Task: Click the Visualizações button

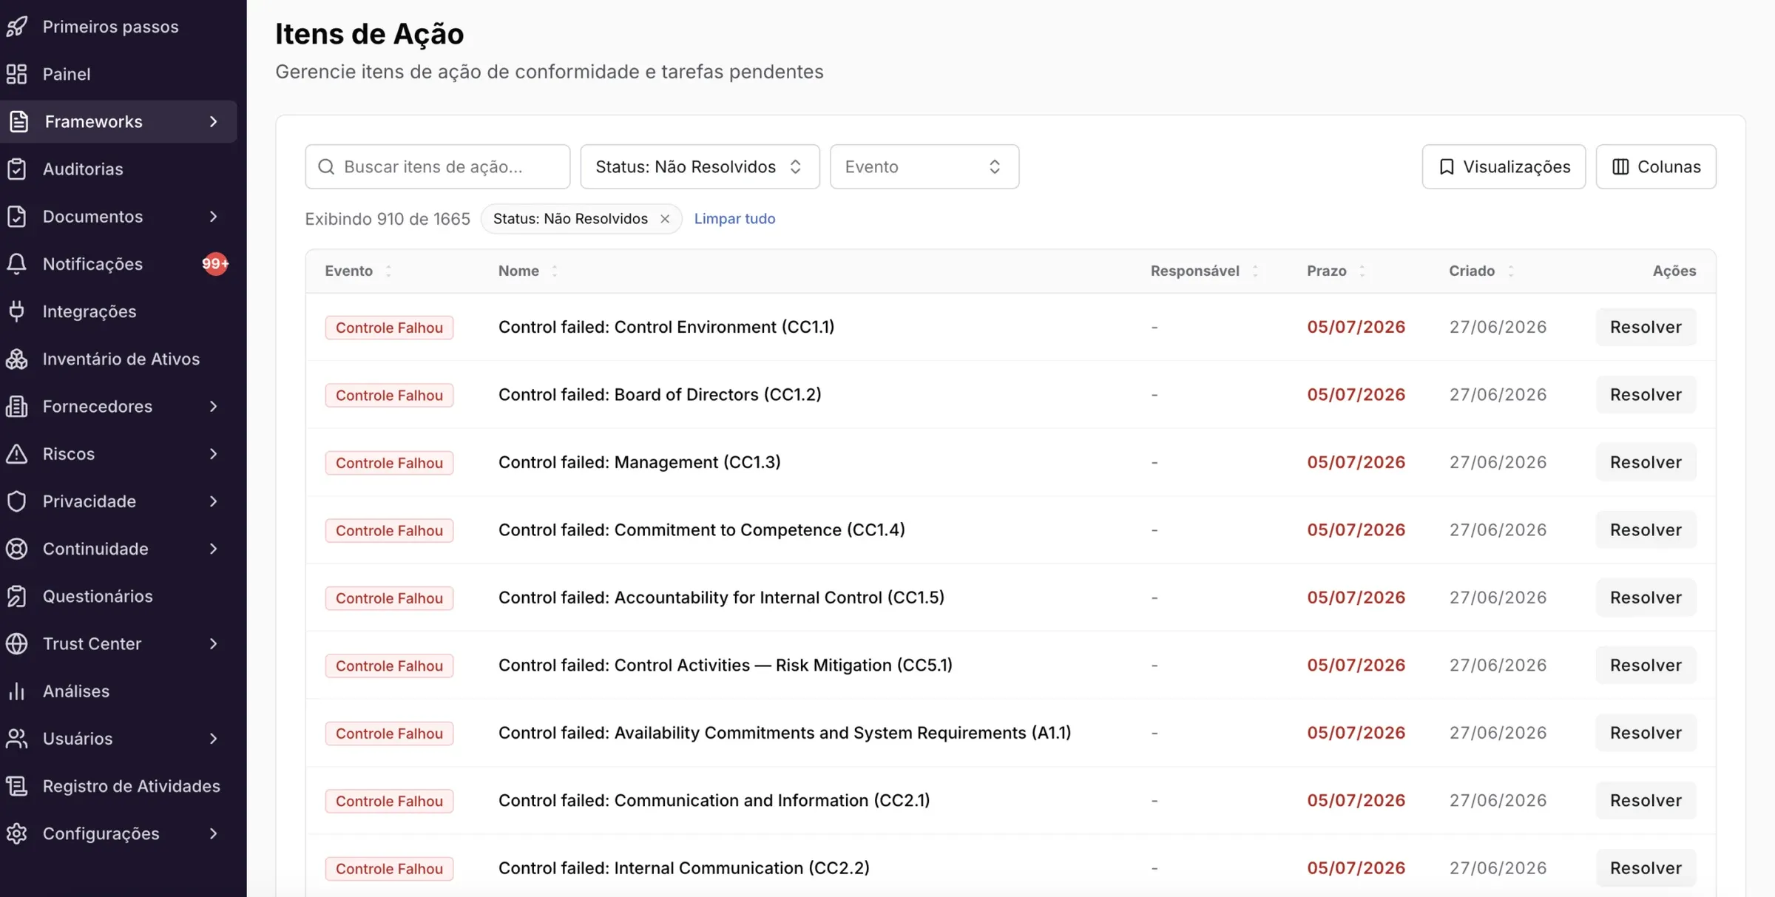Action: (x=1504, y=167)
